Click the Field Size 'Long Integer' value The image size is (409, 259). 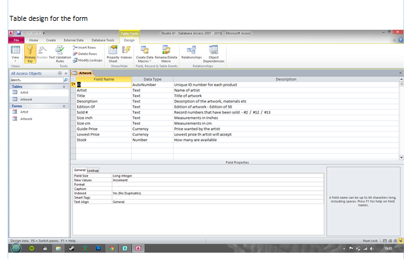point(218,176)
